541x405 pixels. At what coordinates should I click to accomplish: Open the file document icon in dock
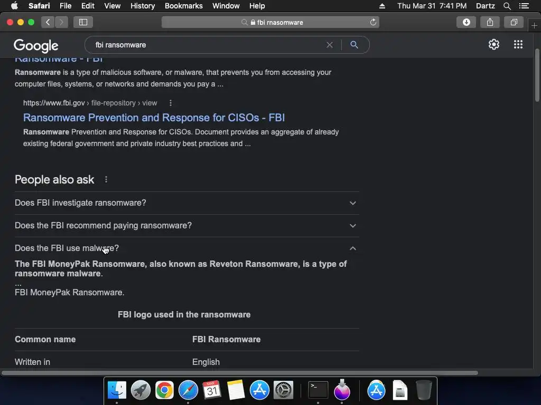[x=400, y=390]
